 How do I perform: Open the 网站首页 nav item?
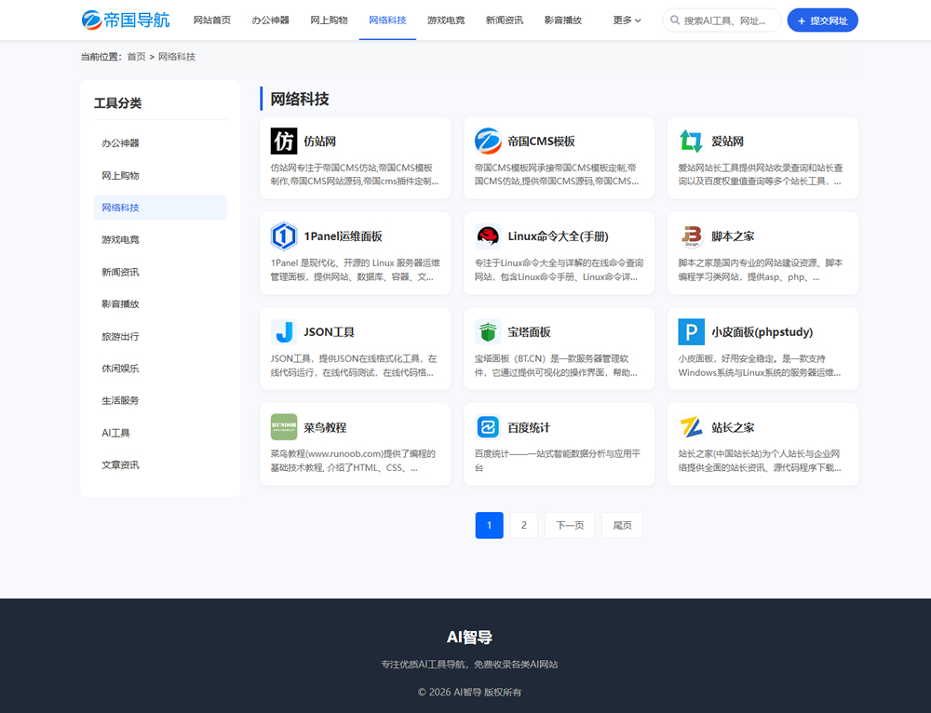click(x=212, y=20)
